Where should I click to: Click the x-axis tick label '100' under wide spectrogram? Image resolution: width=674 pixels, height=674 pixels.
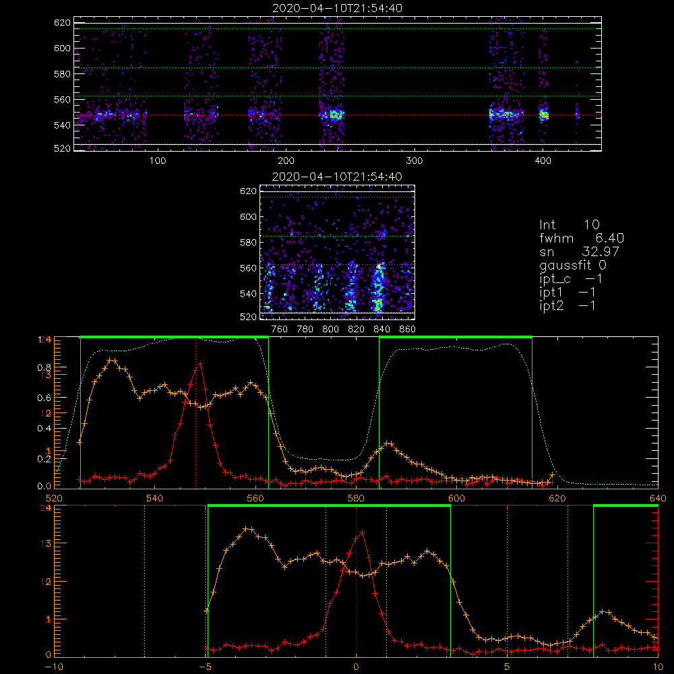(x=158, y=161)
